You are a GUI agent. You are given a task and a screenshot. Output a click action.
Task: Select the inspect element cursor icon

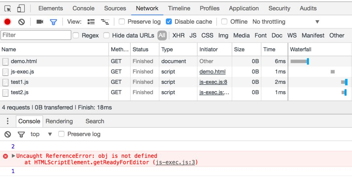(x=8, y=8)
